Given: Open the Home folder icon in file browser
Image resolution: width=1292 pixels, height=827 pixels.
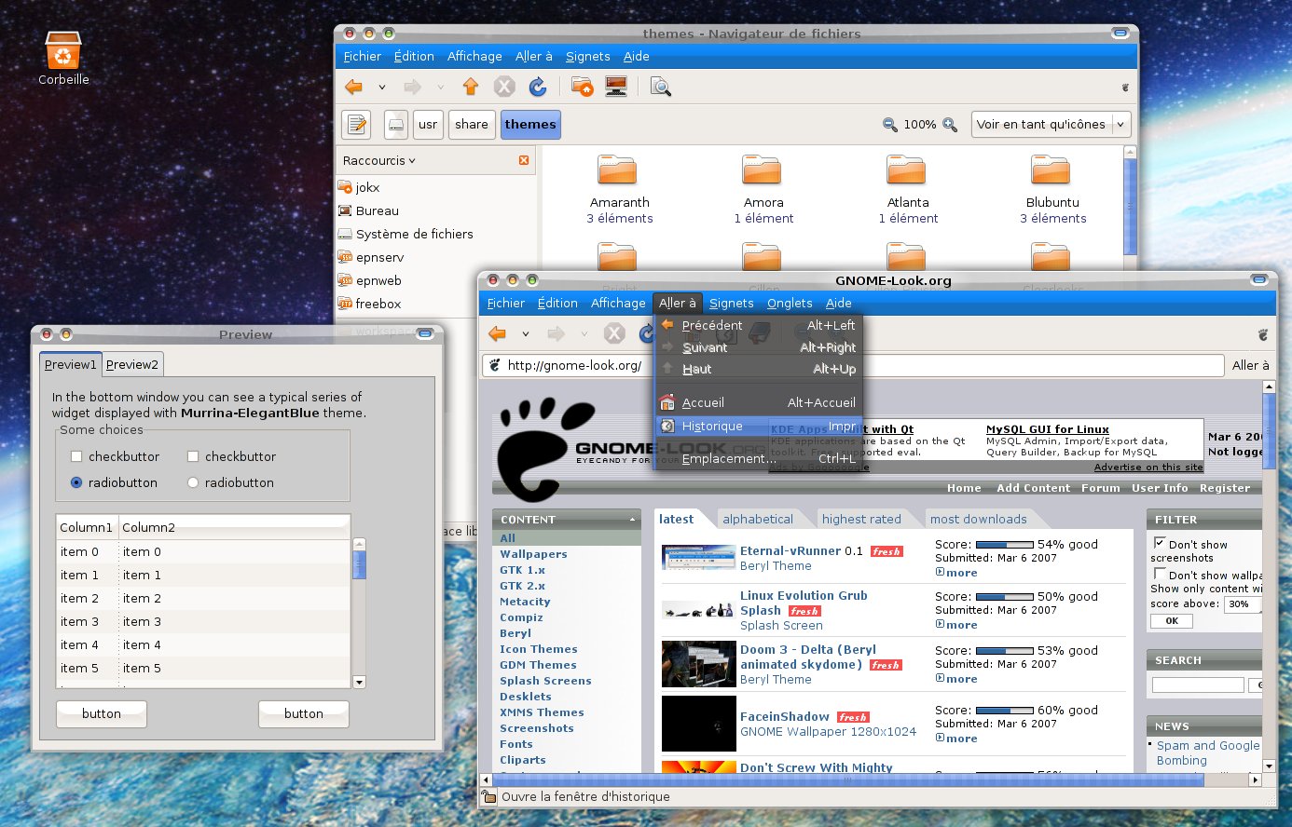Looking at the screenshot, I should 582,88.
